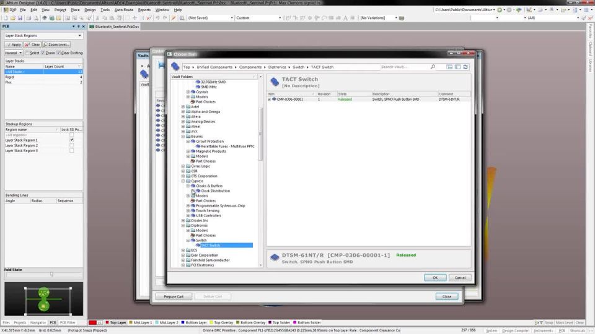The image size is (595, 334).
Task: Toggle Lock 3D for Layer Stack Region 1
Action: (71, 140)
